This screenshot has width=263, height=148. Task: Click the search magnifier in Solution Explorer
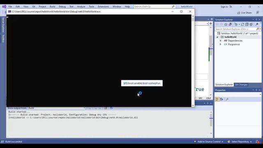(x=258, y=29)
